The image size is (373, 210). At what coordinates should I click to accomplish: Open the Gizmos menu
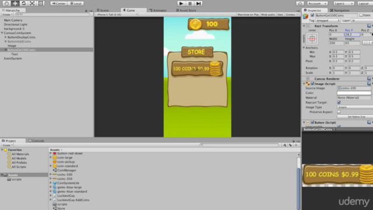coord(291,15)
